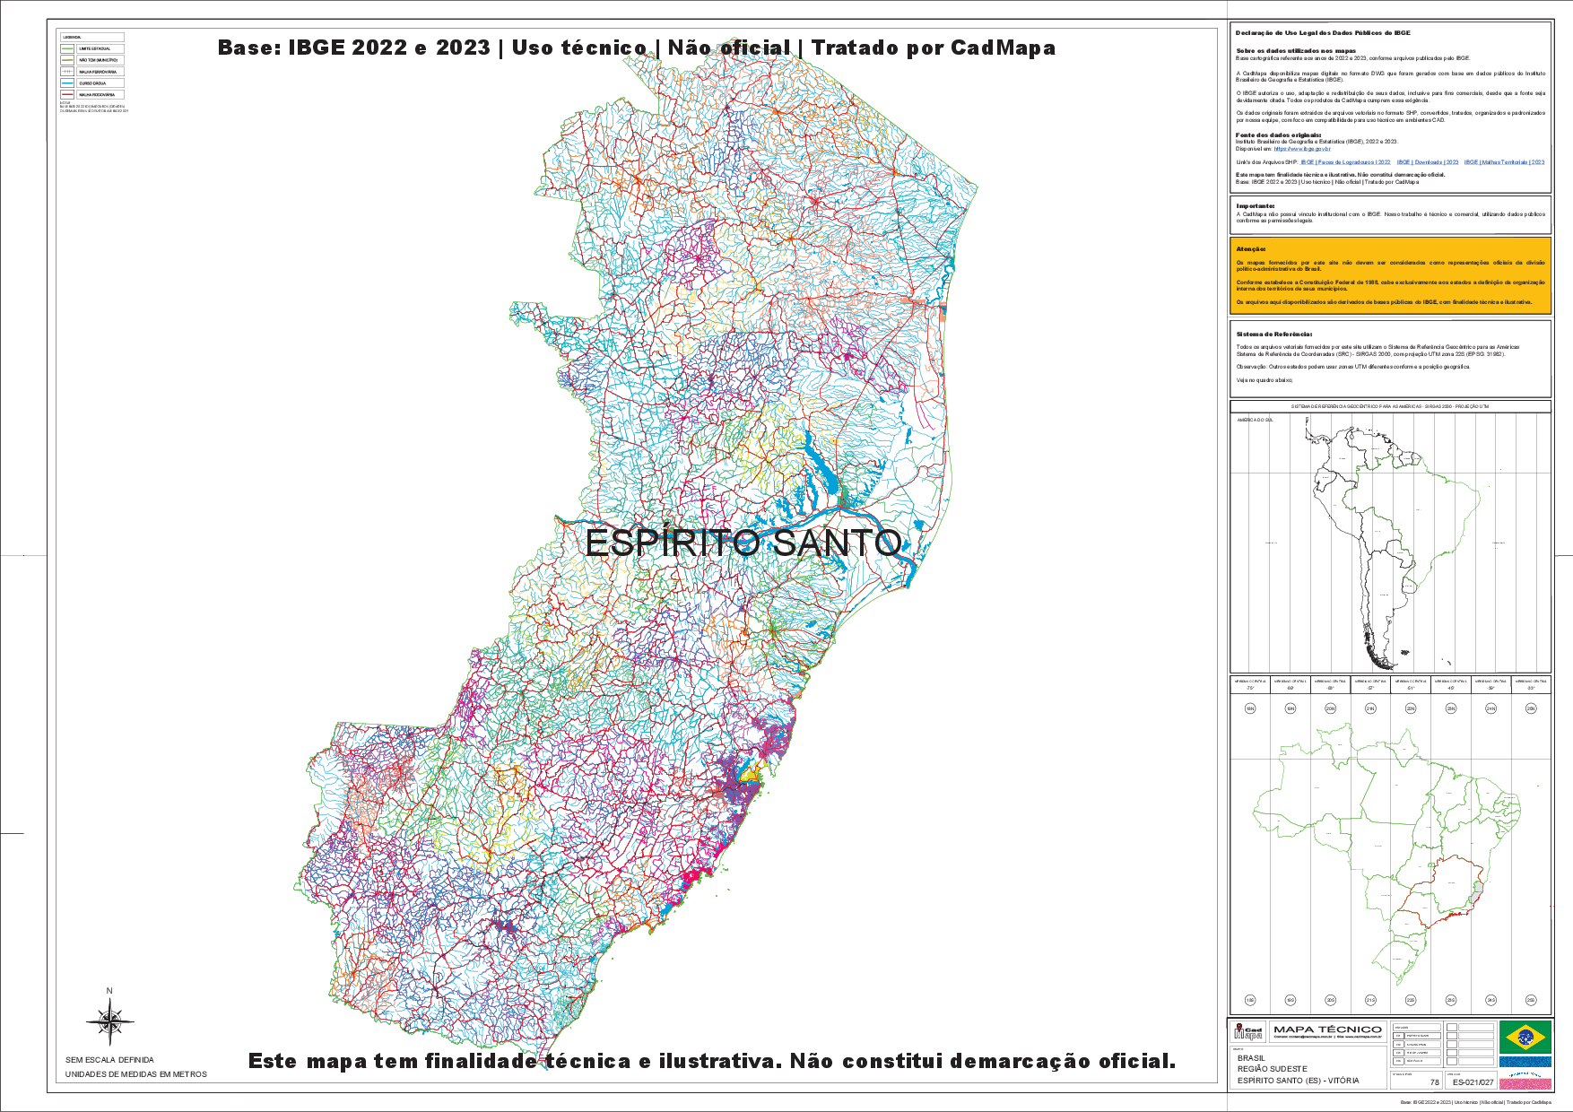Click the blue Curso D'água legend symbol
This screenshot has width=1573, height=1112.
coord(67,83)
